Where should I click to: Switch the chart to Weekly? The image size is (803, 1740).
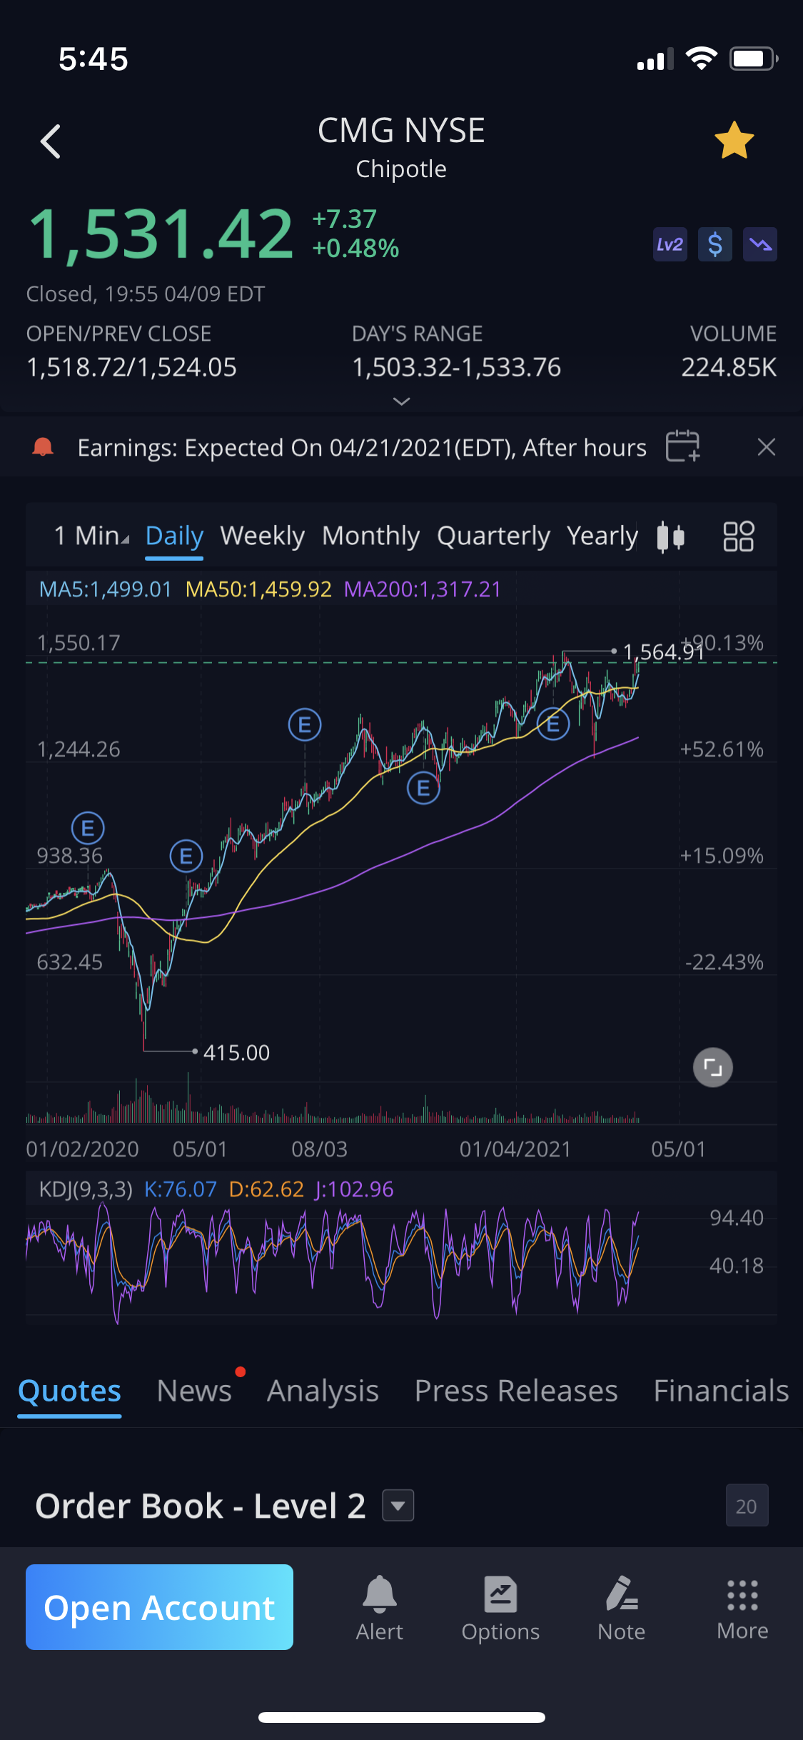[262, 536]
